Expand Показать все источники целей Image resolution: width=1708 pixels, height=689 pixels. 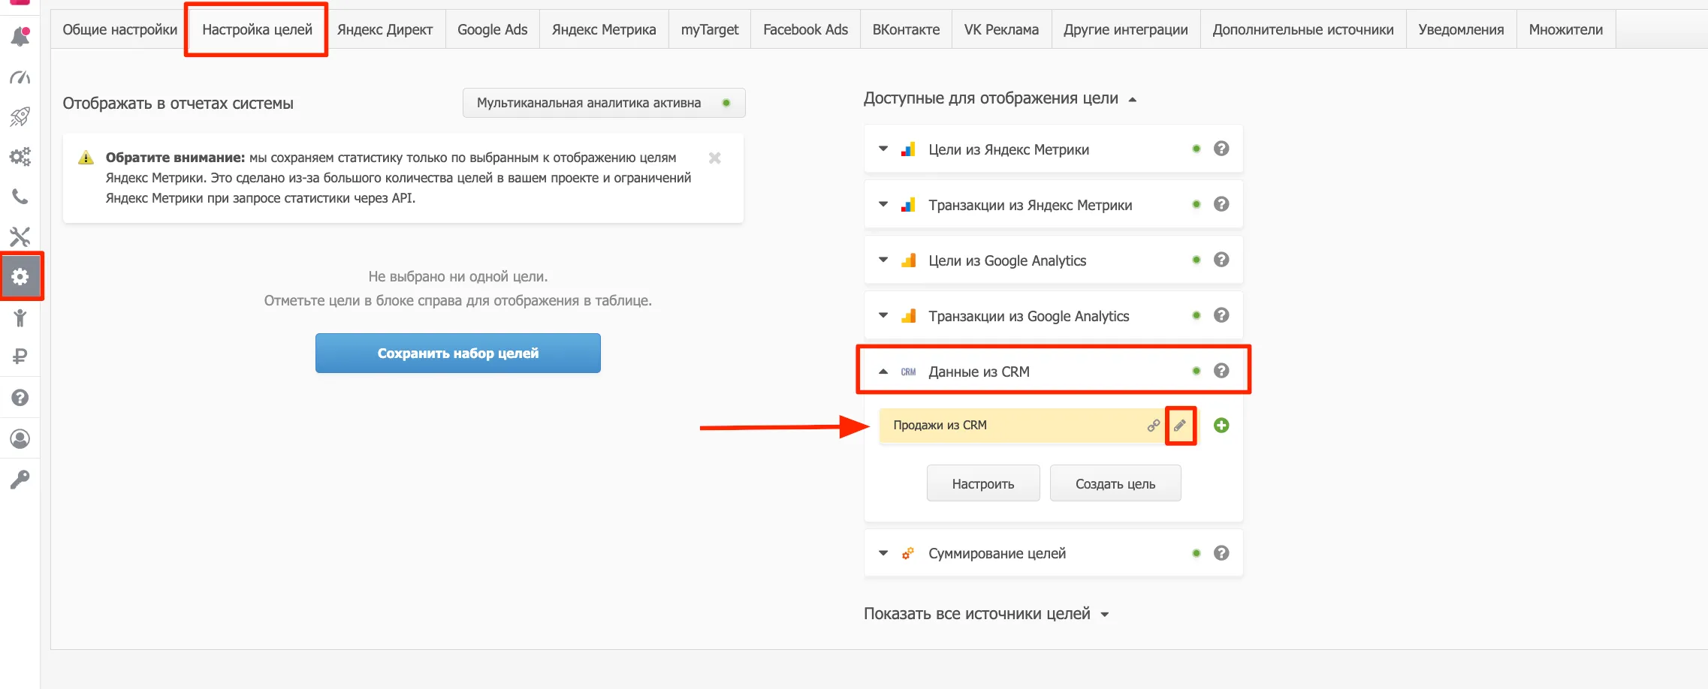tap(987, 614)
